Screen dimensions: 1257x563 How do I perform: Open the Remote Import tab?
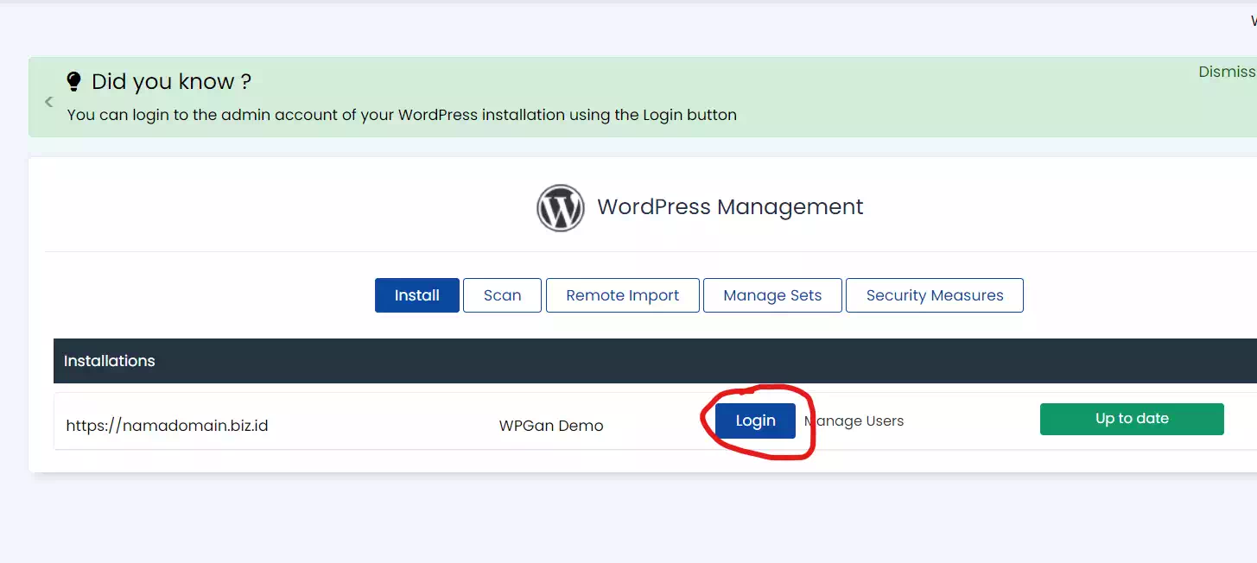(x=623, y=295)
